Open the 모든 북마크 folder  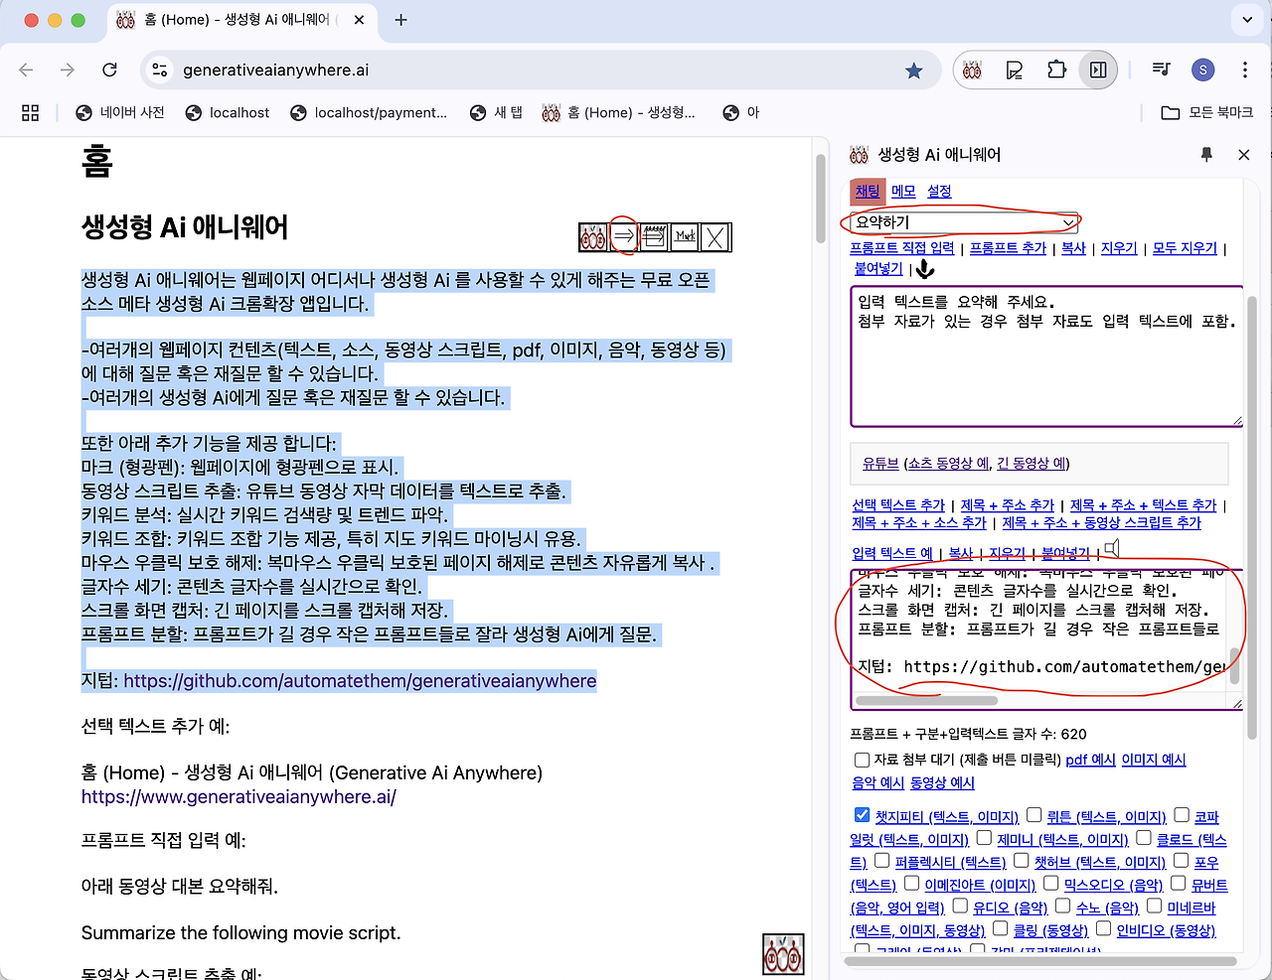tap(1207, 113)
